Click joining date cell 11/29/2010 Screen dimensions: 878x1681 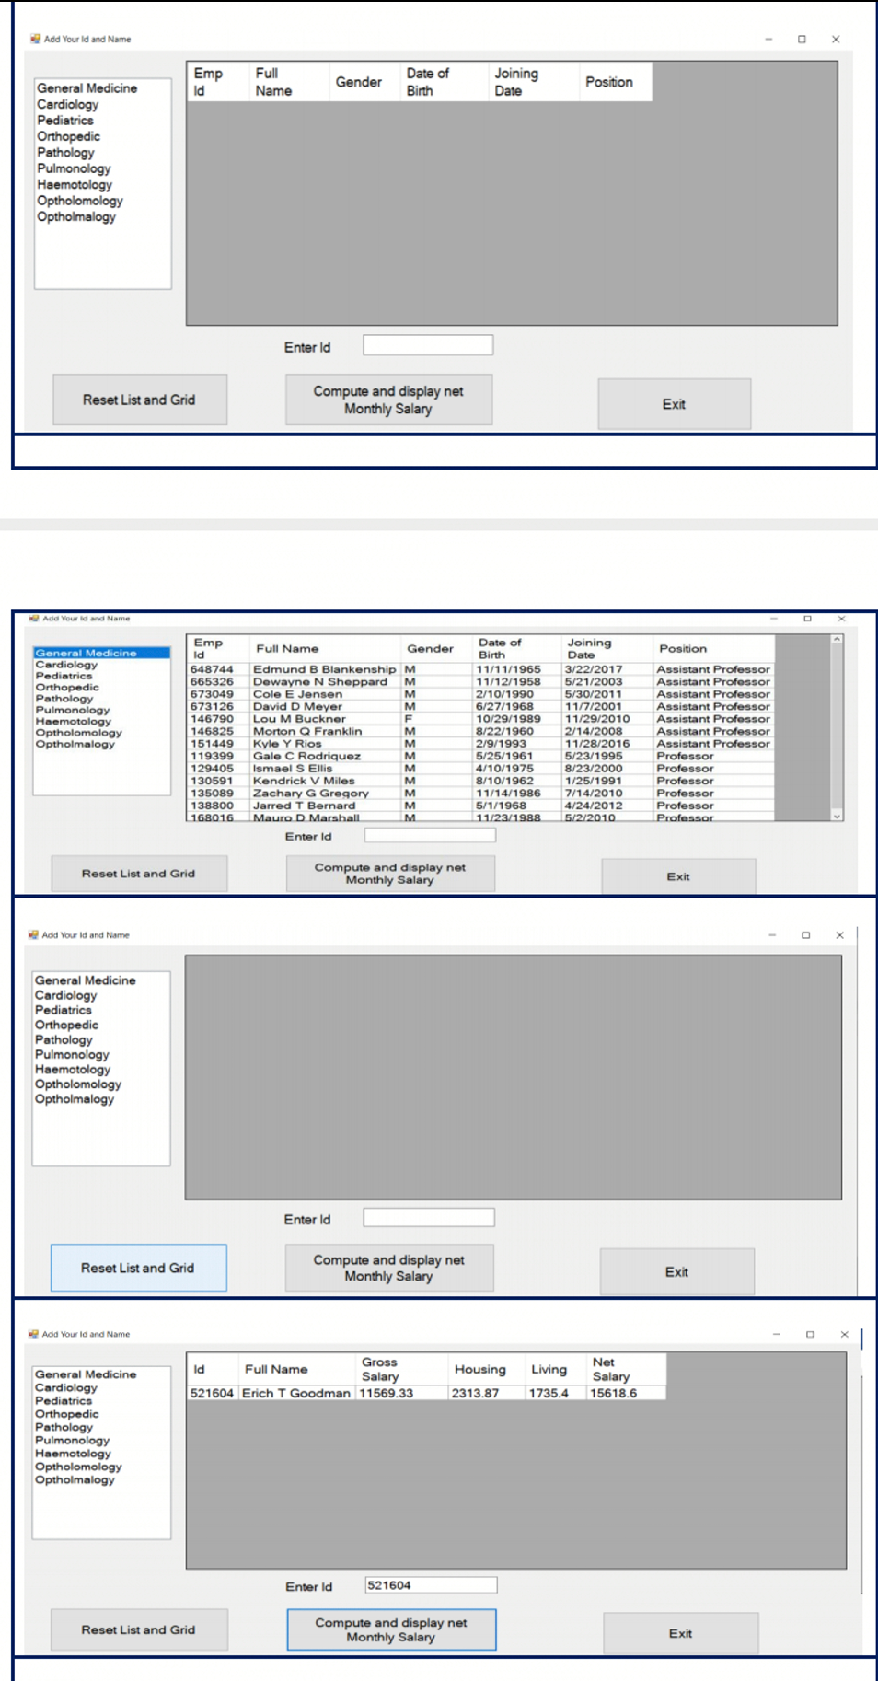(x=607, y=719)
